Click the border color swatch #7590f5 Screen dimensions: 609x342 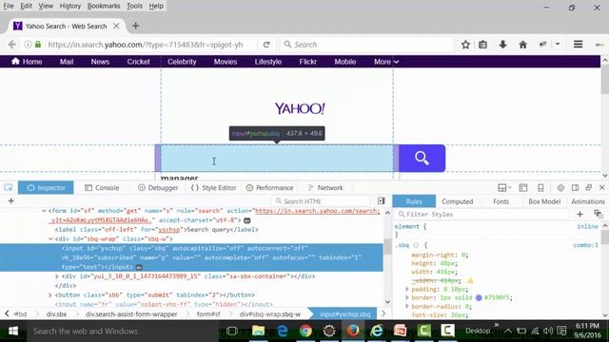[479, 297]
